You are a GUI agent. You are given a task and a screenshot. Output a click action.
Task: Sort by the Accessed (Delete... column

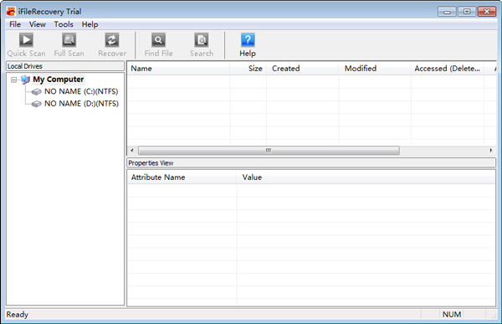pyautogui.click(x=448, y=69)
